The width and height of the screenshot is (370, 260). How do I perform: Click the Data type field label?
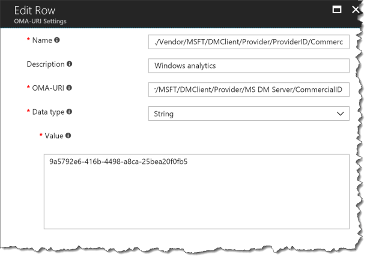click(x=48, y=112)
